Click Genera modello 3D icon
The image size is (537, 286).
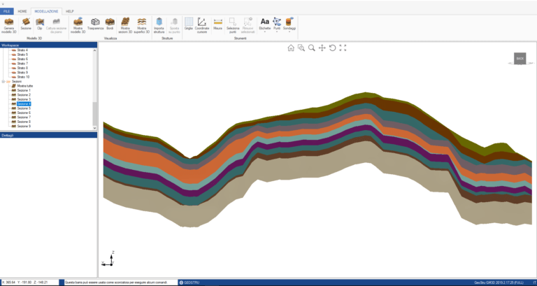click(8, 24)
